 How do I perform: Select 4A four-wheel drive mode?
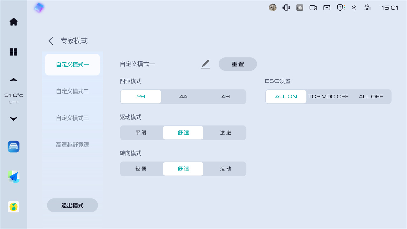point(183,97)
